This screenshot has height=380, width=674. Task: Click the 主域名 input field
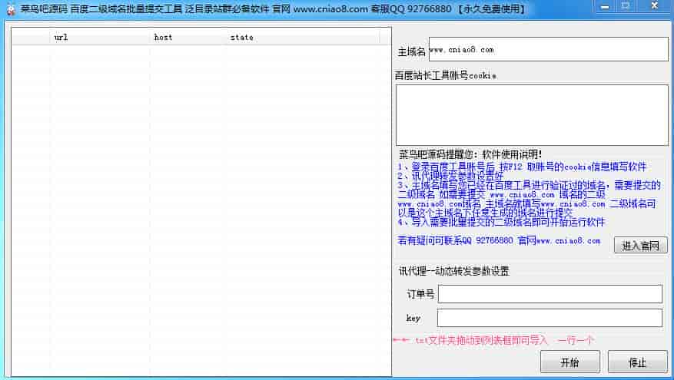[x=549, y=49]
